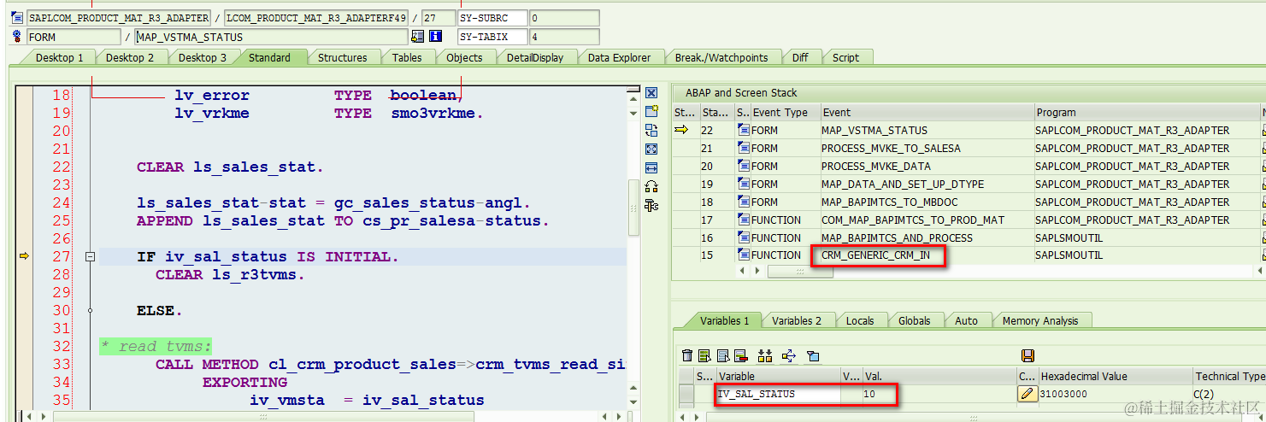
Task: Open the Data Explorer tab
Action: click(619, 57)
